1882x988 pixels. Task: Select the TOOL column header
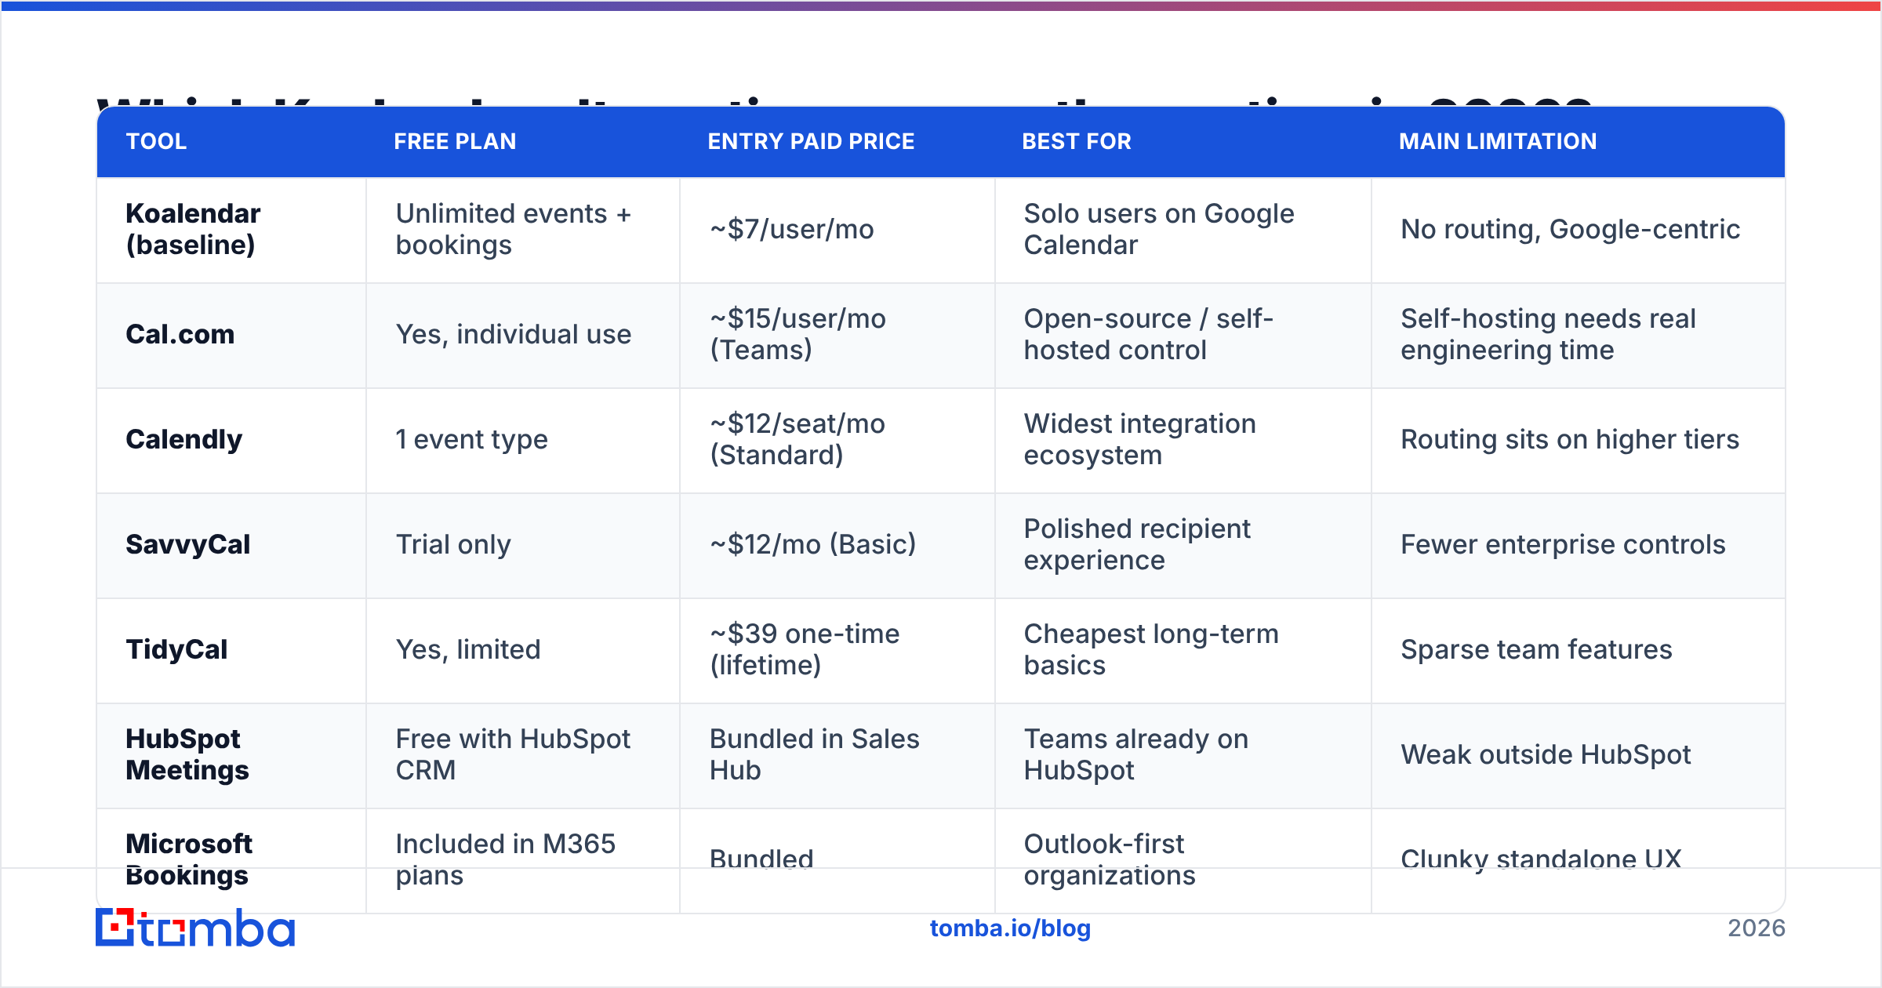click(x=156, y=141)
